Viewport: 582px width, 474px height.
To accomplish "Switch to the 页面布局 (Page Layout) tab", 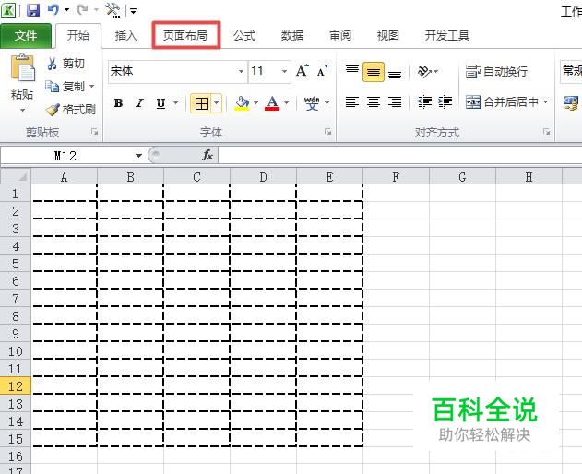I will click(x=185, y=36).
